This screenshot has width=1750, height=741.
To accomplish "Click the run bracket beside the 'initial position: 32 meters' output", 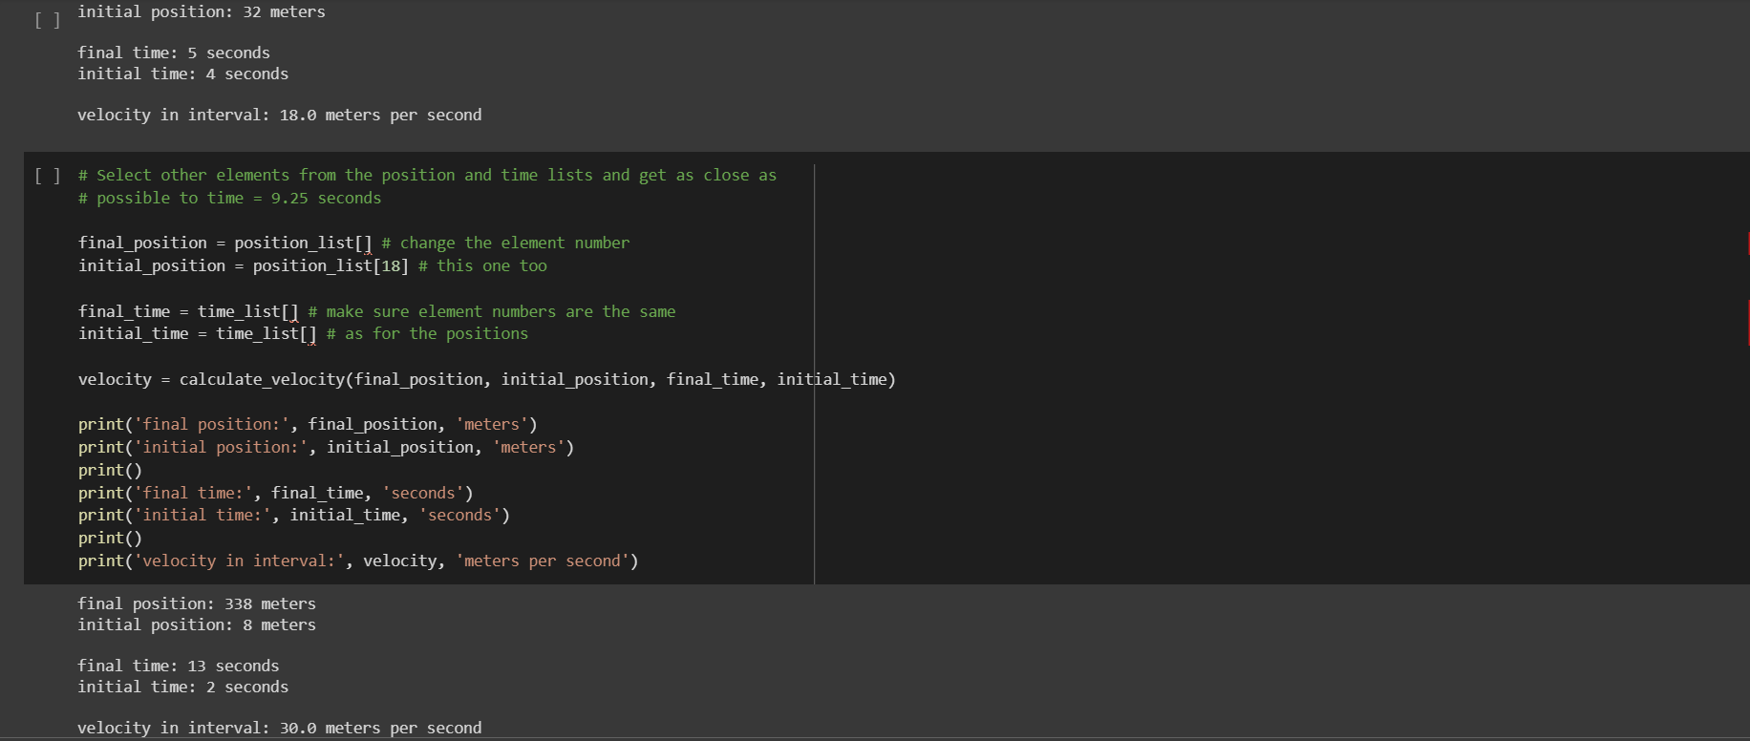I will point(48,20).
